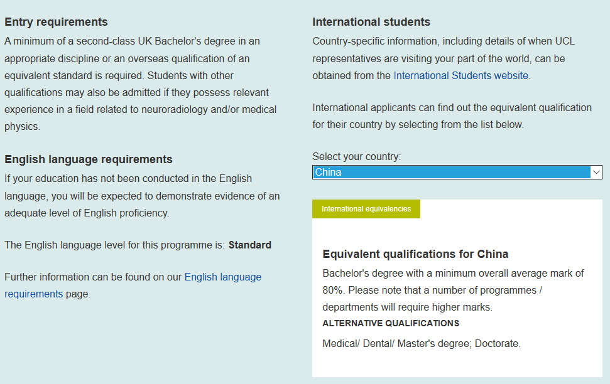Screen dimensions: 610x384
Task: Open the International Students website link
Action: point(461,75)
